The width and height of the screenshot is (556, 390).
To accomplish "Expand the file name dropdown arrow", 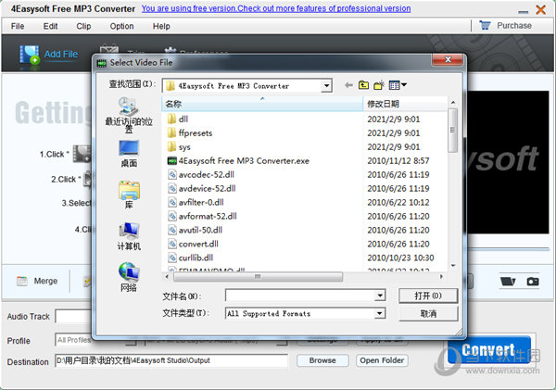I will (380, 296).
